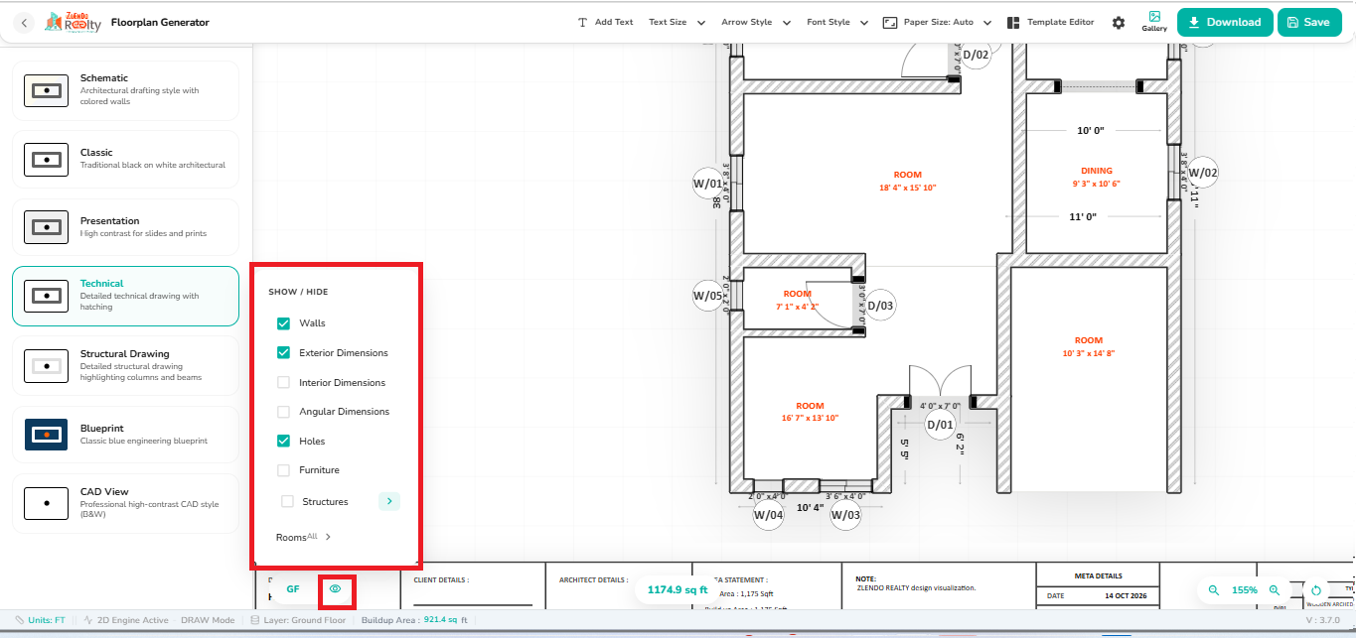Click the ROOM 16' 7" x 13' 10" label
1356x638 pixels.
point(811,412)
